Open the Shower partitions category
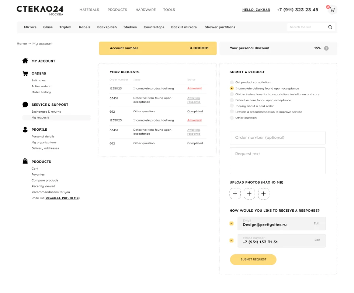The height and width of the screenshot is (293, 354). [220, 27]
